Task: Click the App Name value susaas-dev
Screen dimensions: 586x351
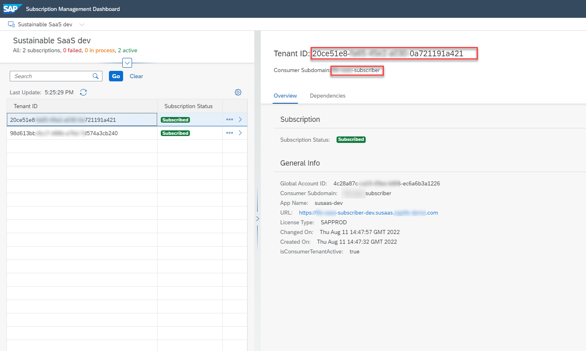Action: click(328, 203)
